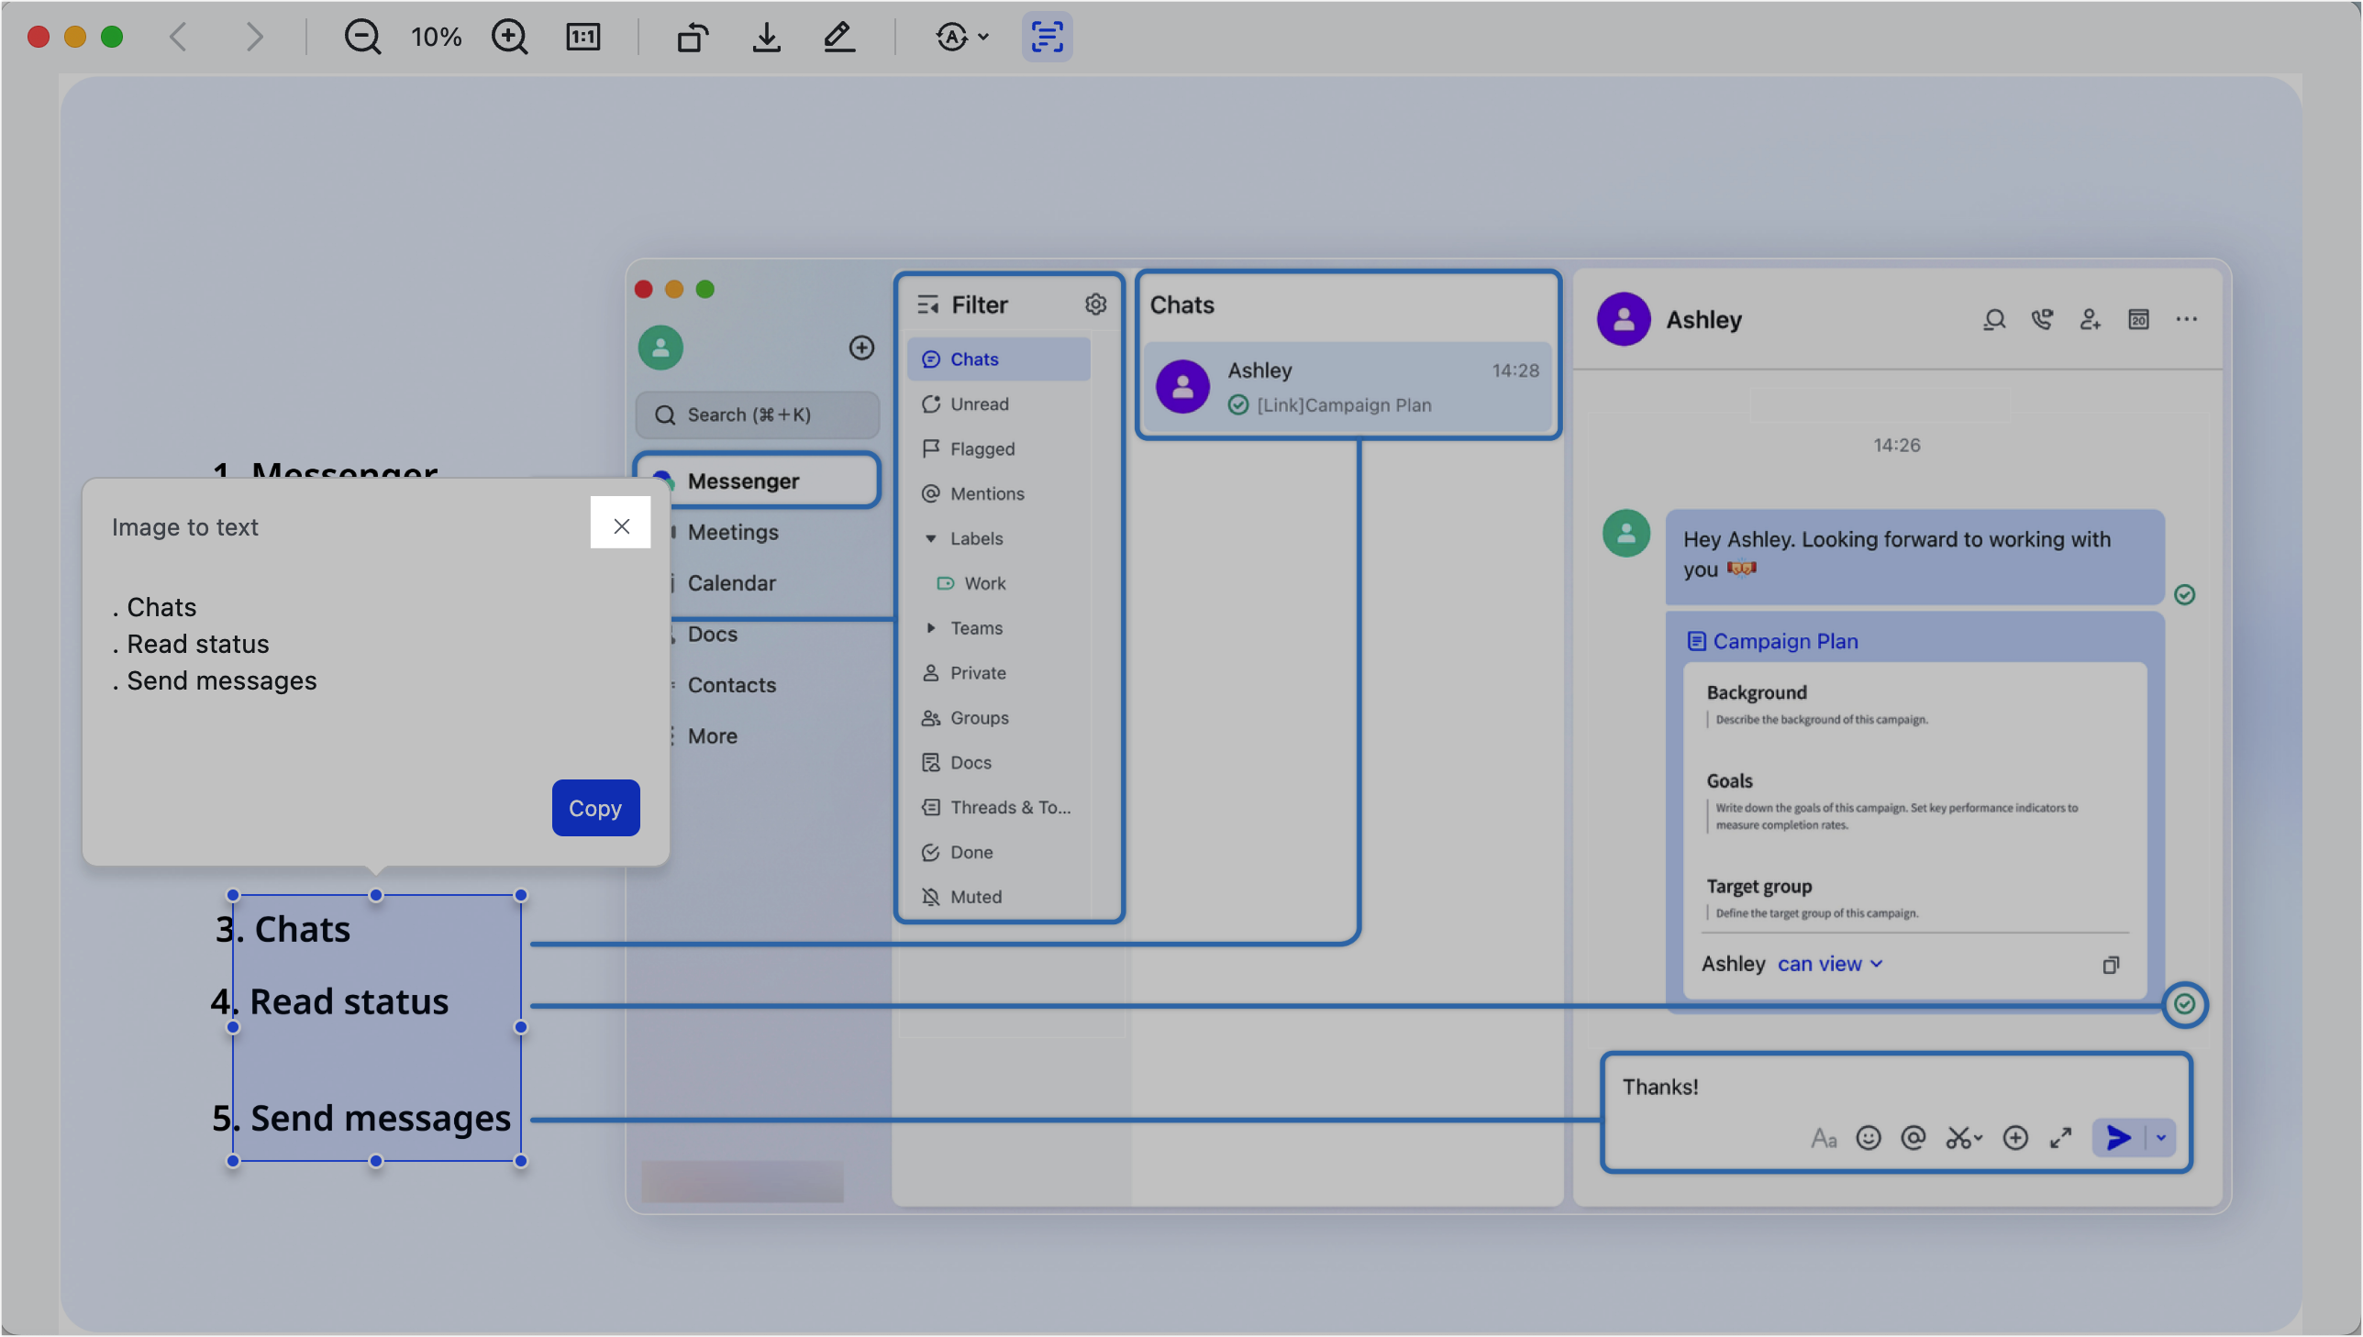This screenshot has height=1337, width=2363.
Task: Expand the Teams filter group
Action: 930,628
